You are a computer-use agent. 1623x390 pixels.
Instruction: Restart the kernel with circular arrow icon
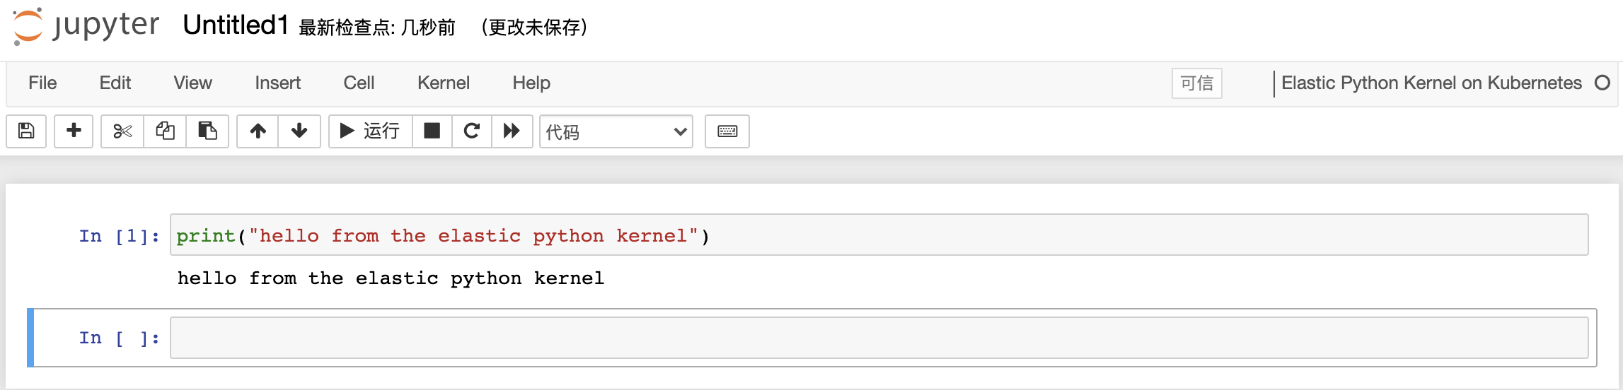tap(471, 131)
